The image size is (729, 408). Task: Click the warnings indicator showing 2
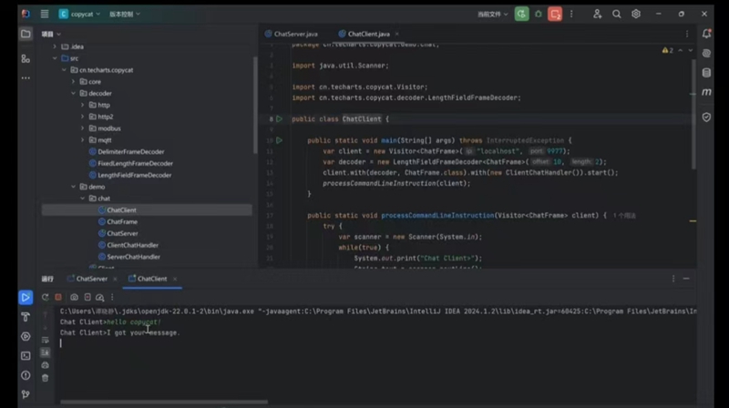coord(668,50)
